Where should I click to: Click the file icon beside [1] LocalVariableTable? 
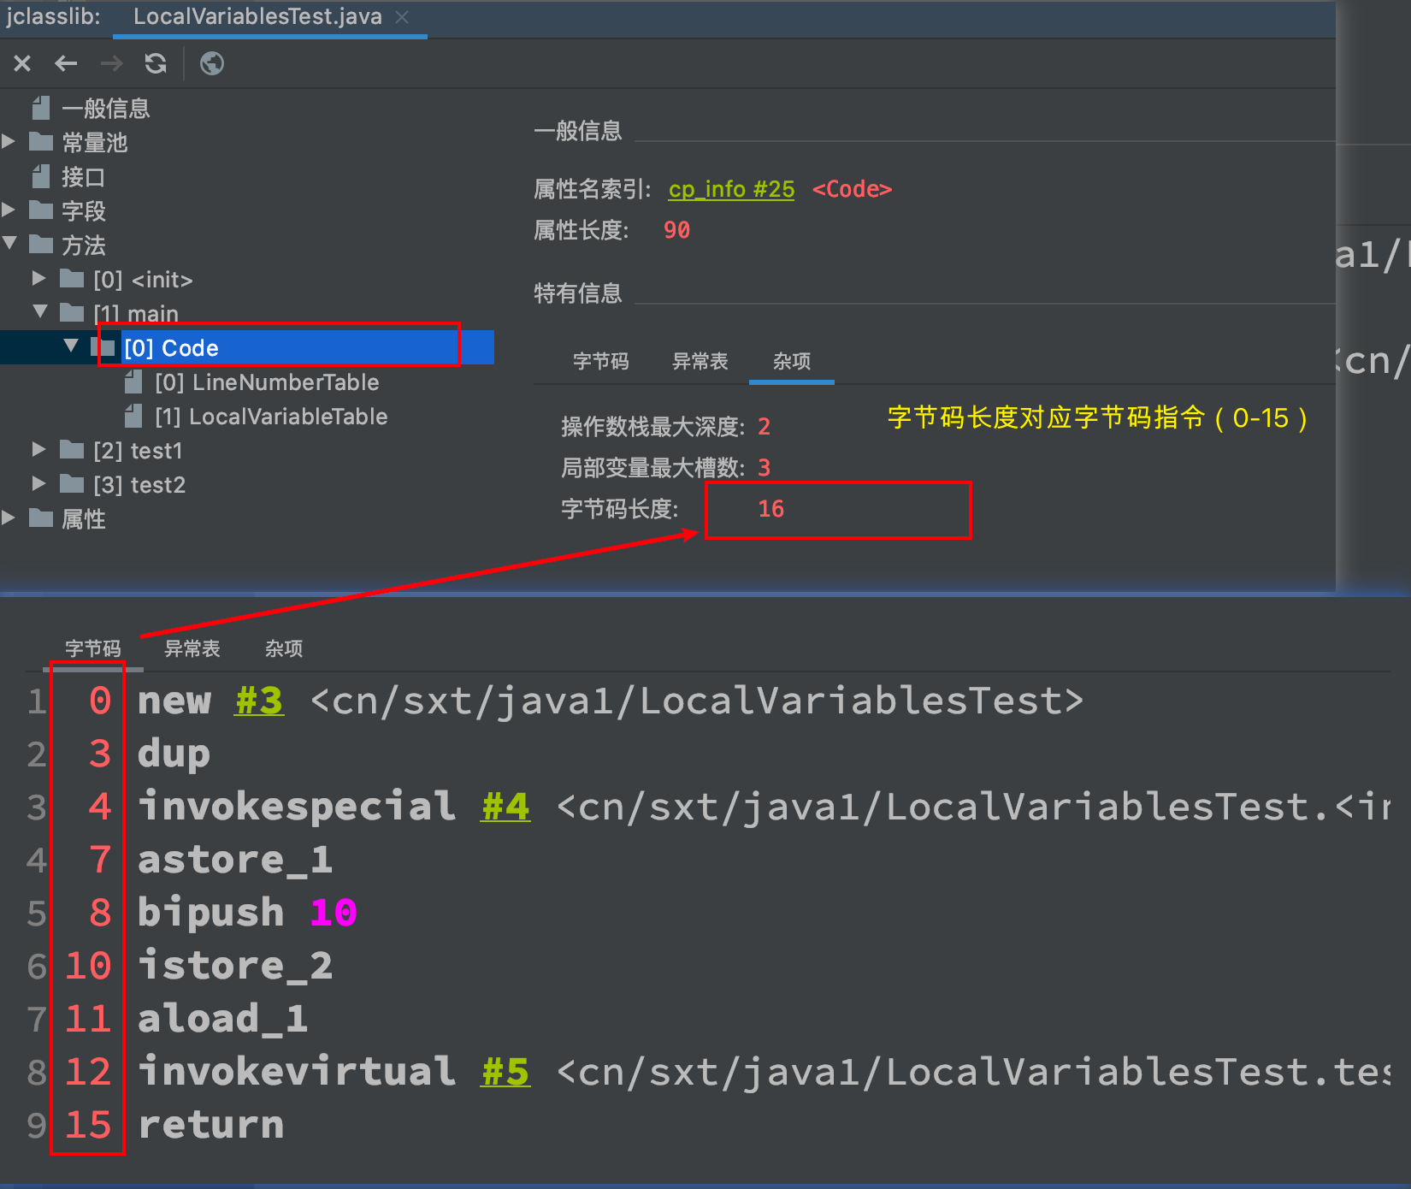click(x=133, y=416)
